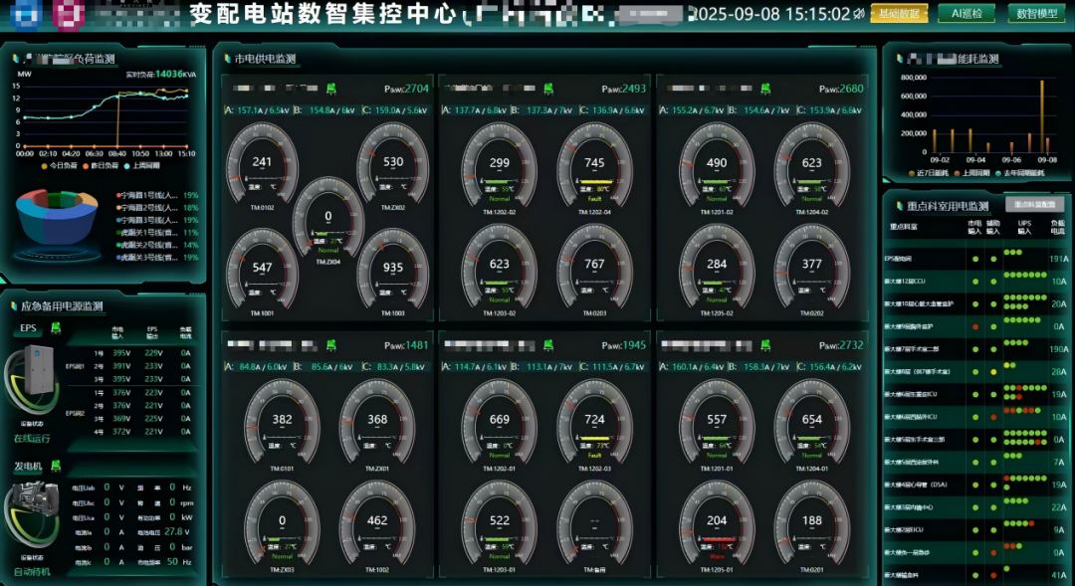Mute alarm sound via speaker icon

(859, 14)
